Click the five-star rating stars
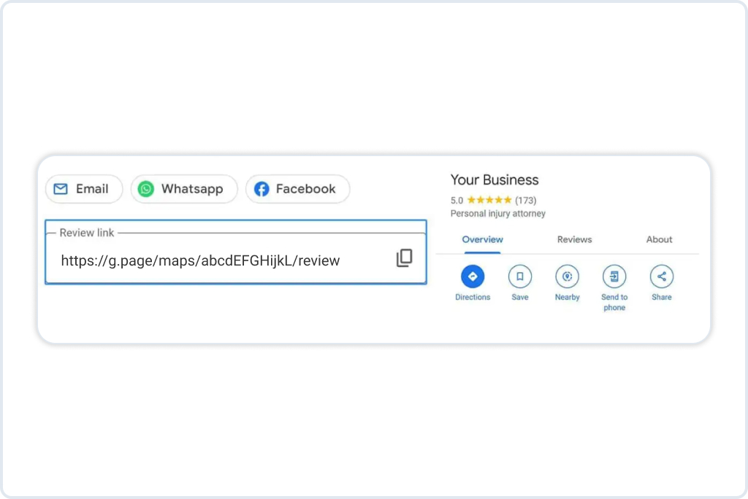This screenshot has height=499, width=748. (489, 200)
